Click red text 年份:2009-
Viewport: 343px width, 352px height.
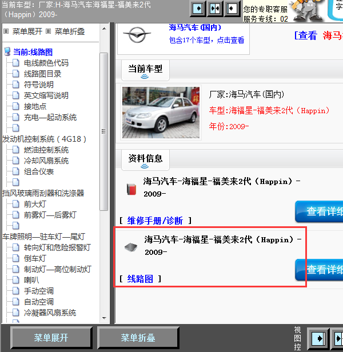point(229,126)
